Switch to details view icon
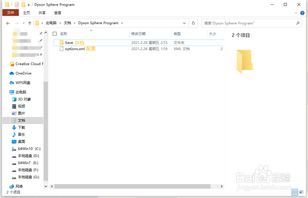The width and height of the screenshot is (308, 198). [295, 192]
